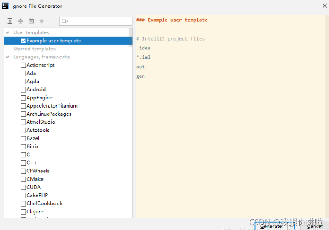Close the Ignore File Generator dialog
This screenshot has width=329, height=230.
coord(325,6)
